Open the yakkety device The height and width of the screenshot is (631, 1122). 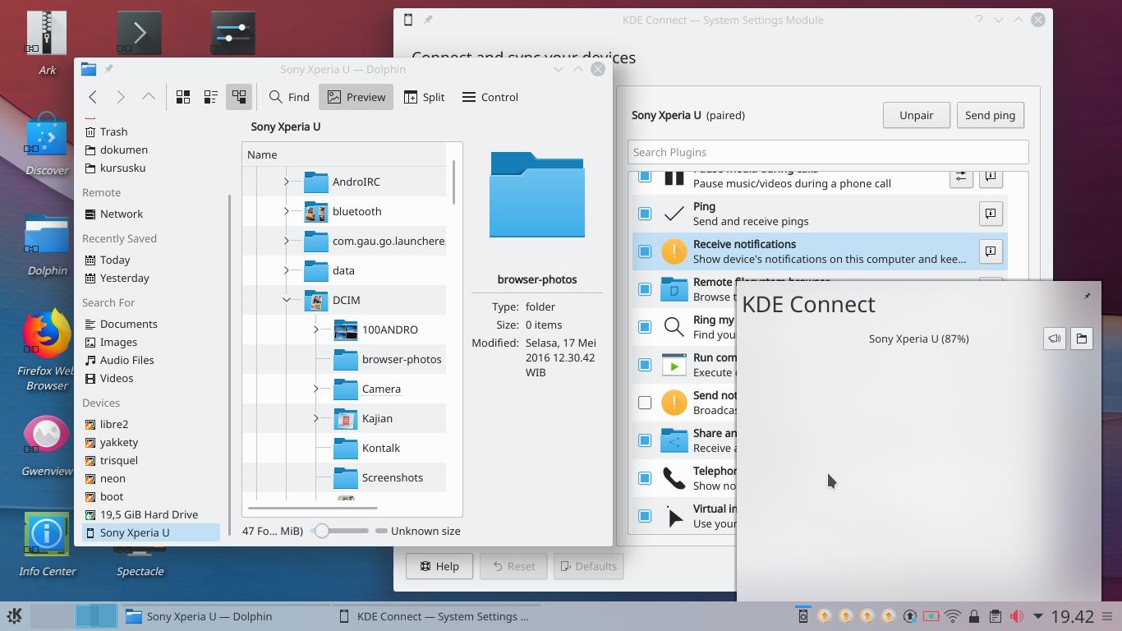click(119, 442)
